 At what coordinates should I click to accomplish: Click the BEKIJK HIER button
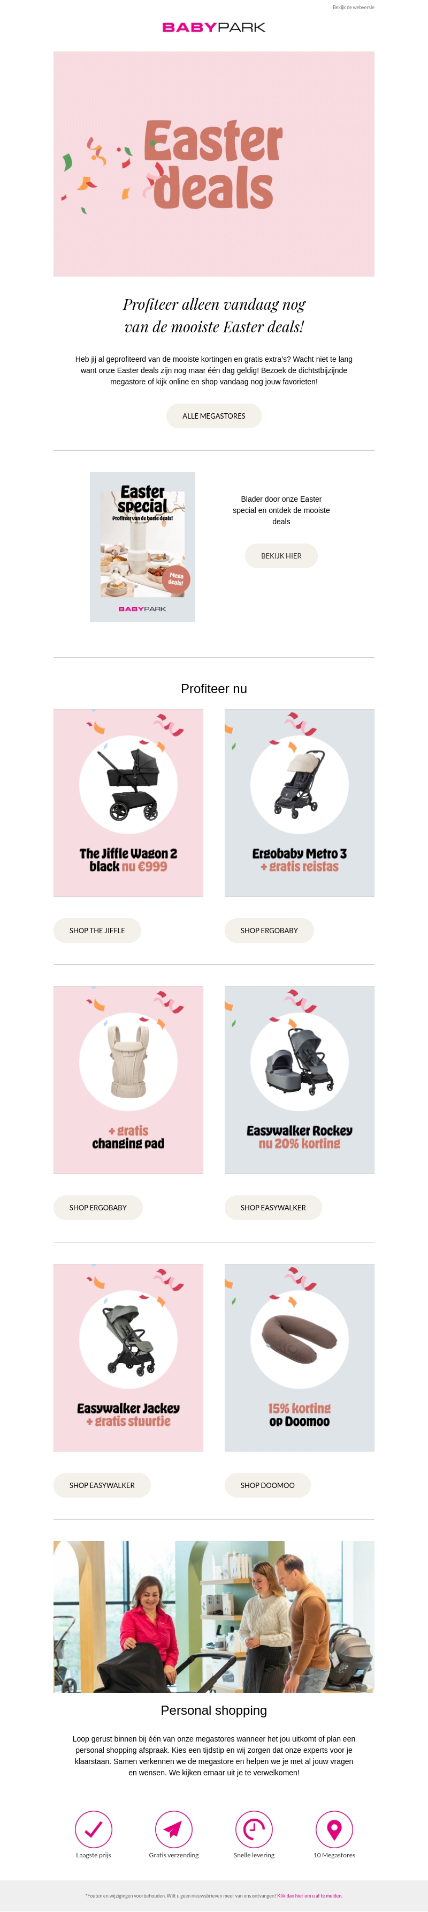coord(281,556)
